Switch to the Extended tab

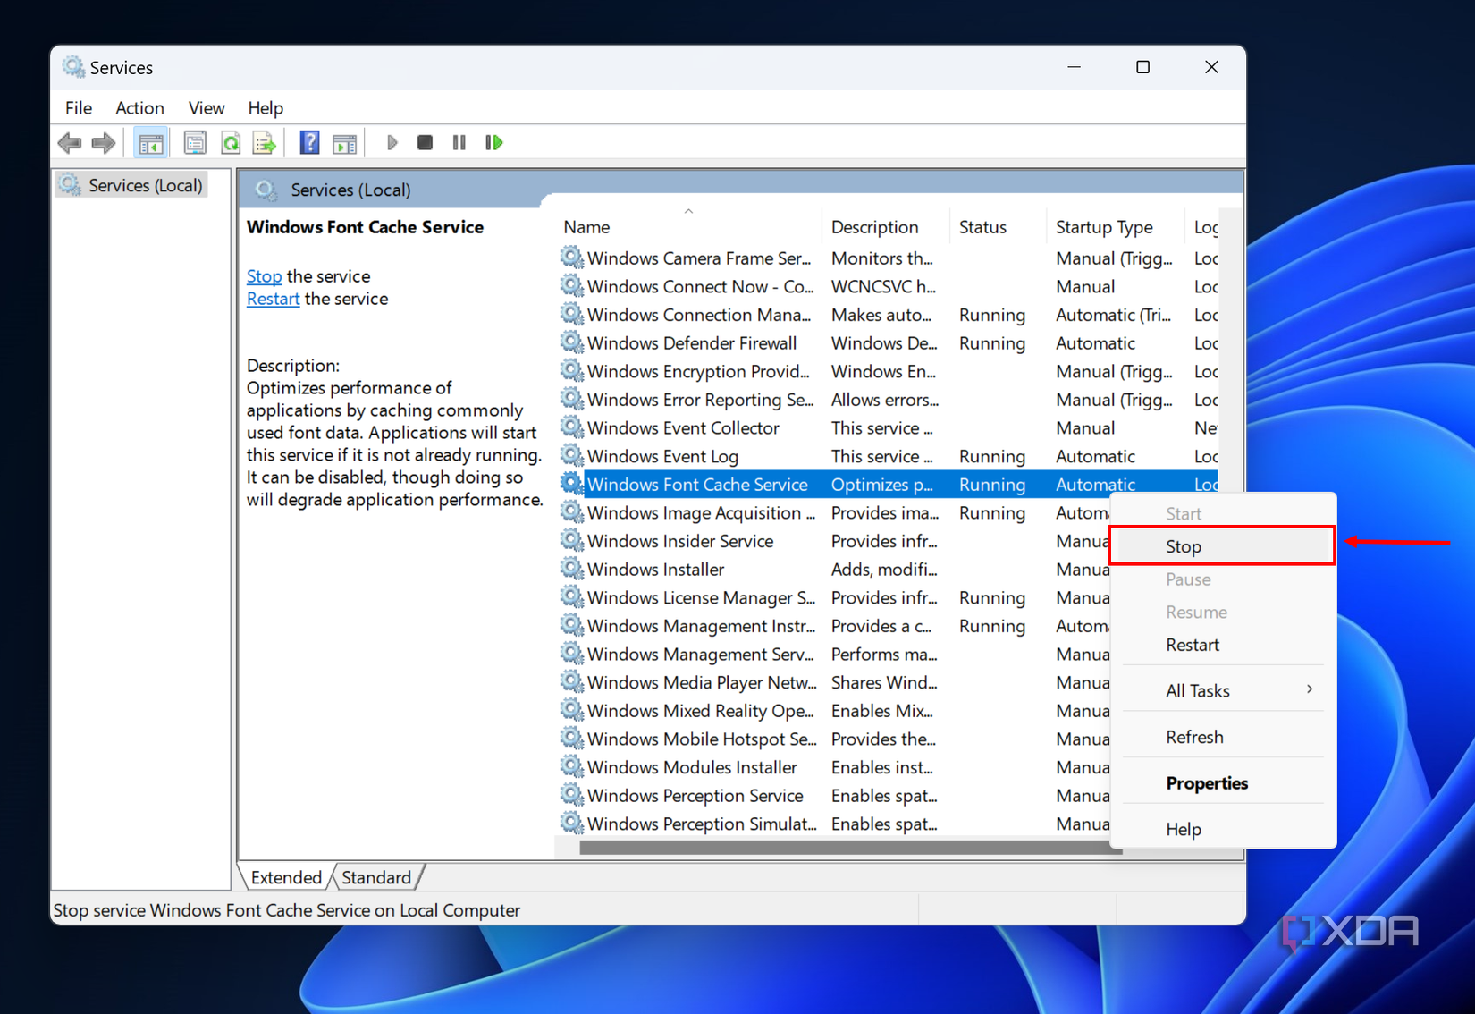click(x=286, y=877)
